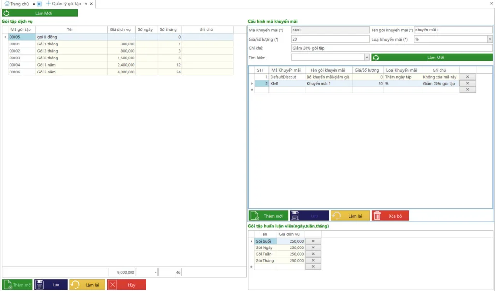Click the Loại Khuyến mãi column header
Image resolution: width=495 pixels, height=291 pixels.
(403, 70)
